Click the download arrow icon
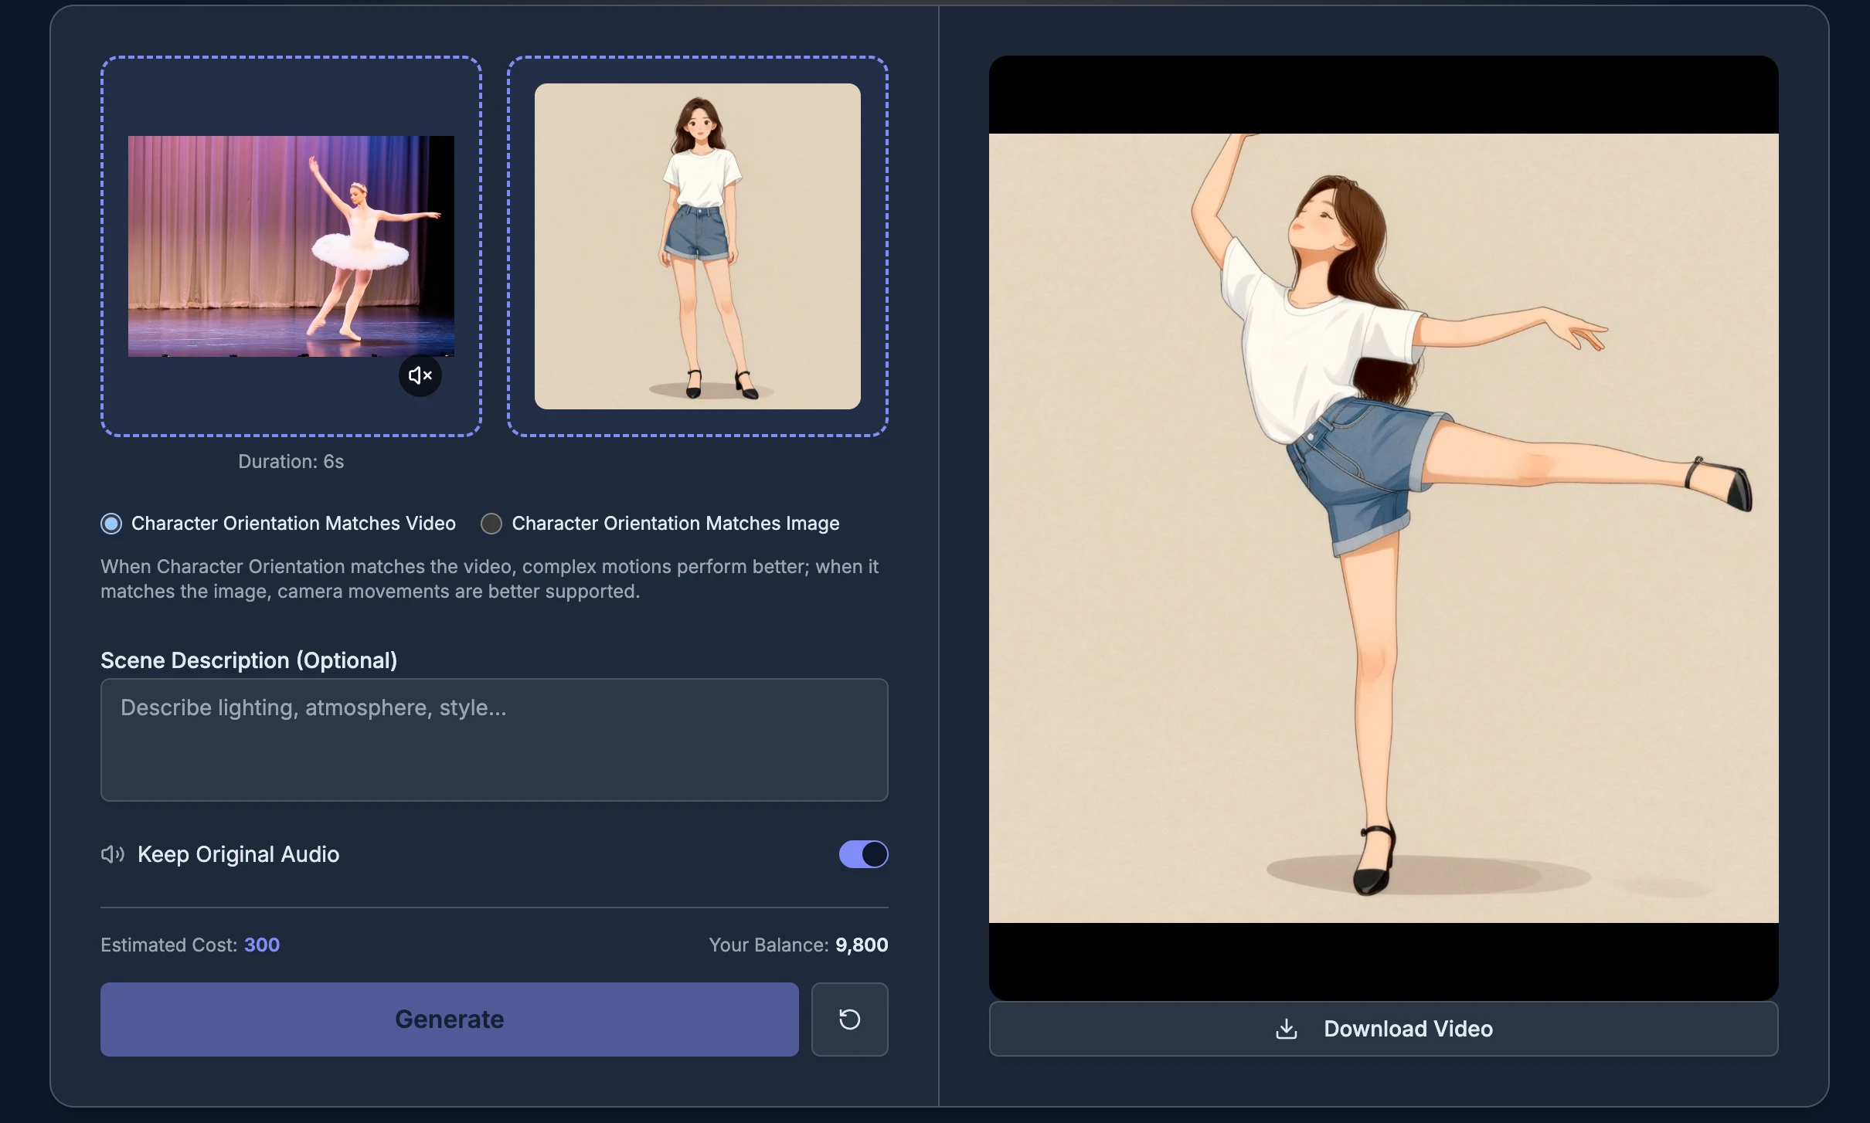 click(1286, 1029)
